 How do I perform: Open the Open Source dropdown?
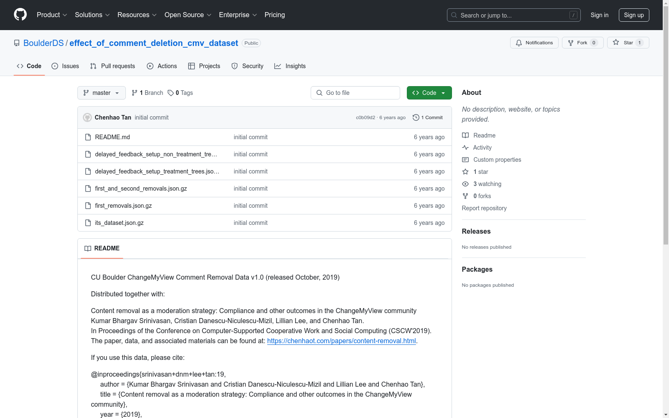188,15
